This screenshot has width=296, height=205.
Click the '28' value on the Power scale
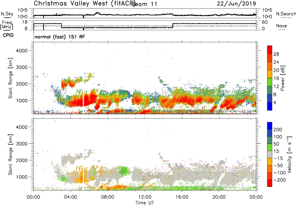(x=276, y=54)
